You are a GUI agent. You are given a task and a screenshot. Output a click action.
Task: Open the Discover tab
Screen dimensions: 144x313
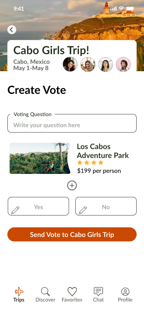45,294
